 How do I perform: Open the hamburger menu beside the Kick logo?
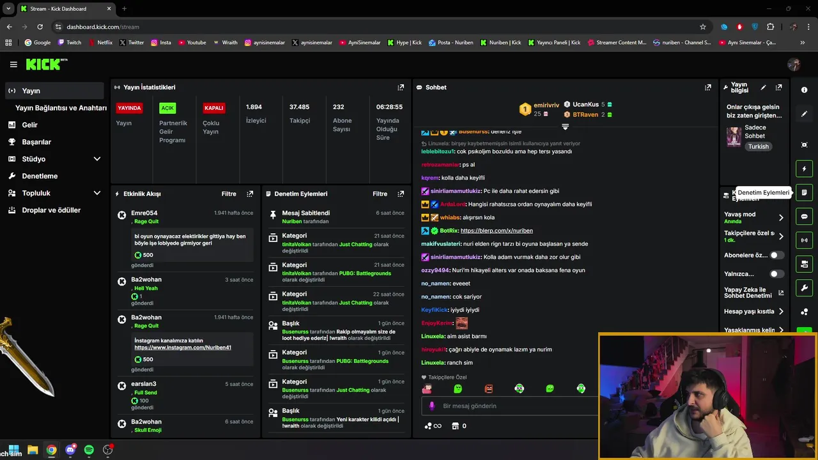pyautogui.click(x=13, y=65)
